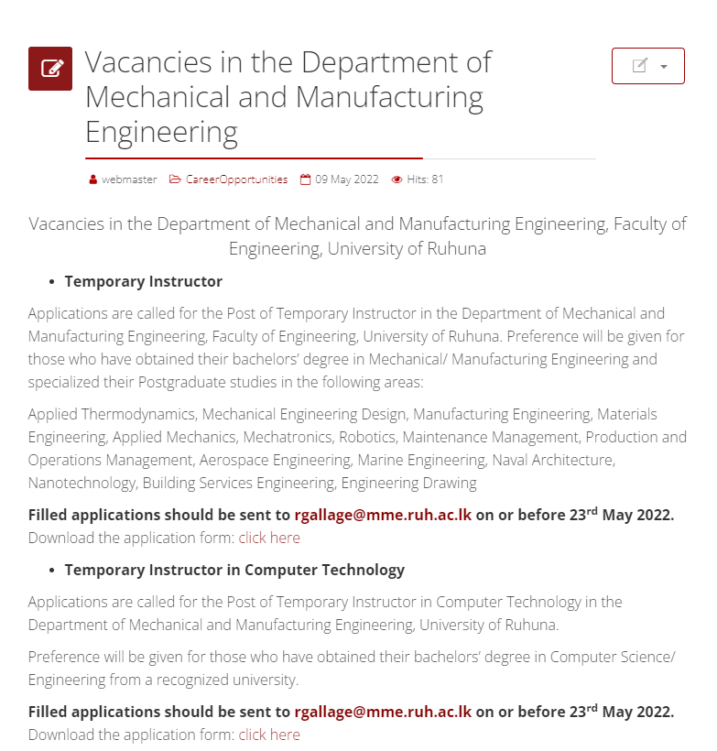Open the email link under the first Temporary Instructor section
717x751 pixels.
(383, 515)
